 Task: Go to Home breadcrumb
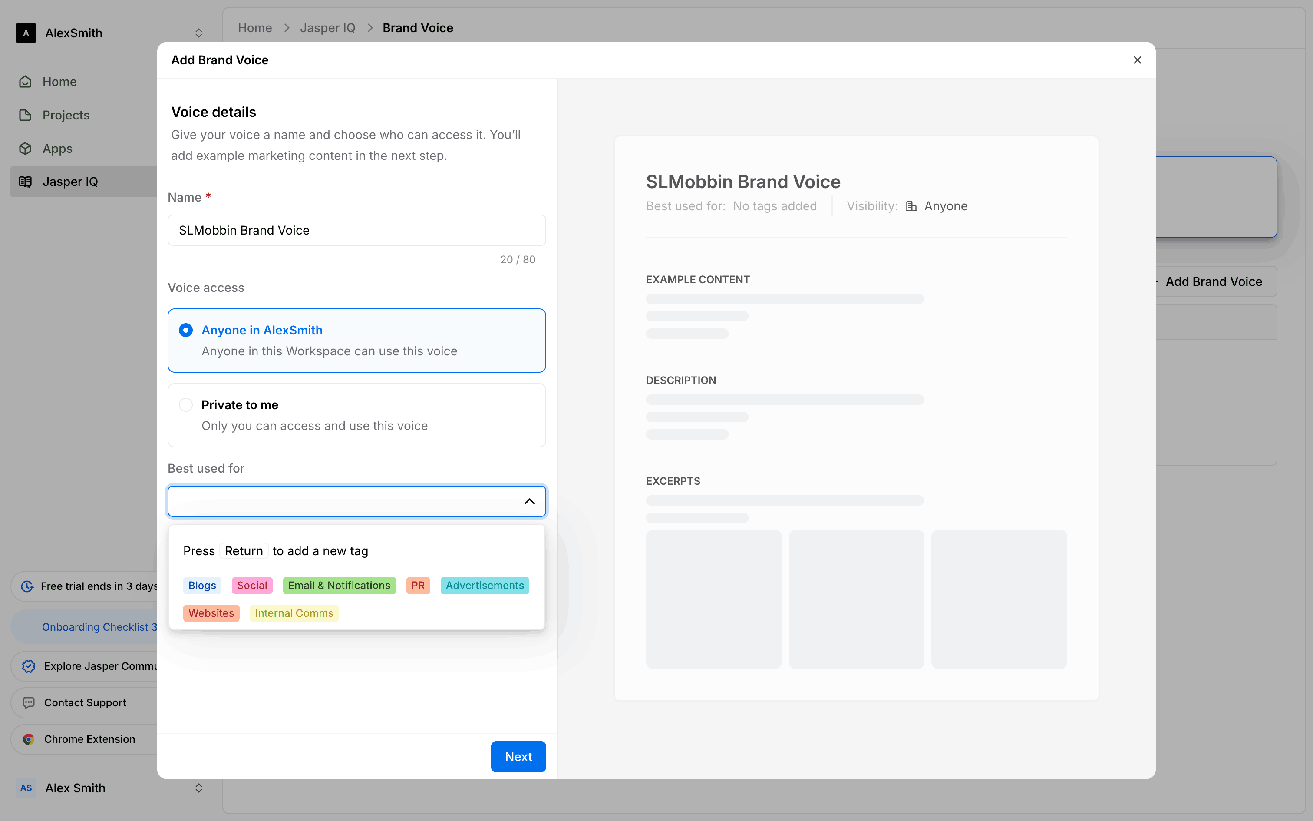254,28
